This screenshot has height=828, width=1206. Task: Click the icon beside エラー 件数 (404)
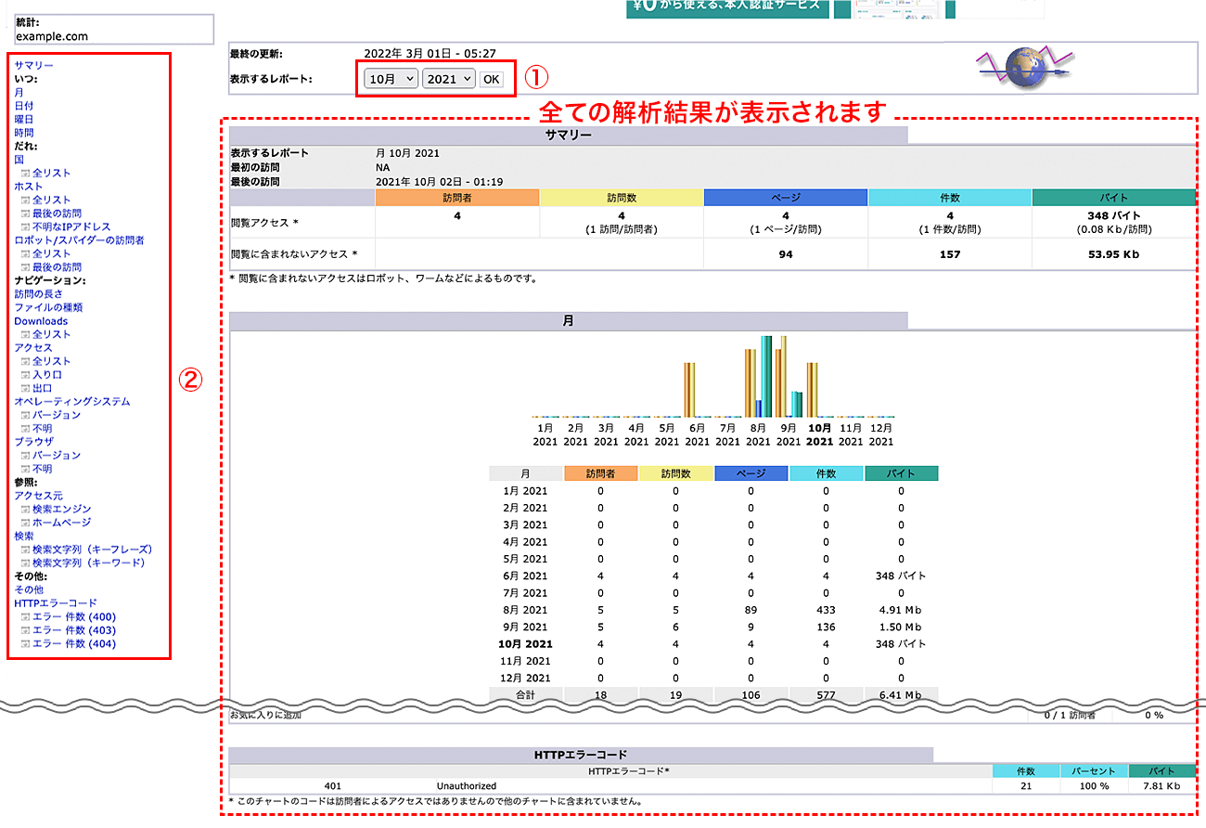click(25, 644)
